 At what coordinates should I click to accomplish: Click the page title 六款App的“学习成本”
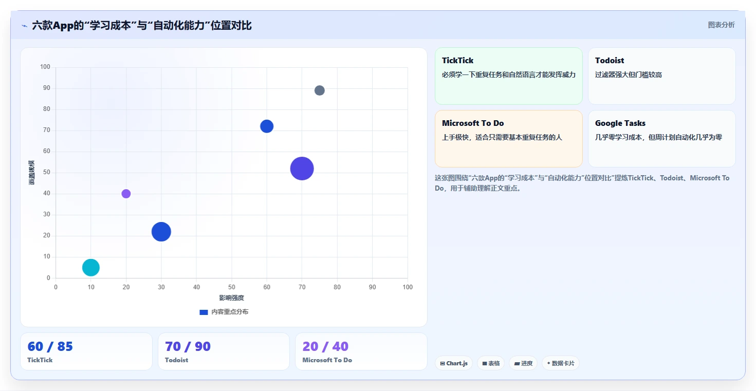click(x=142, y=25)
